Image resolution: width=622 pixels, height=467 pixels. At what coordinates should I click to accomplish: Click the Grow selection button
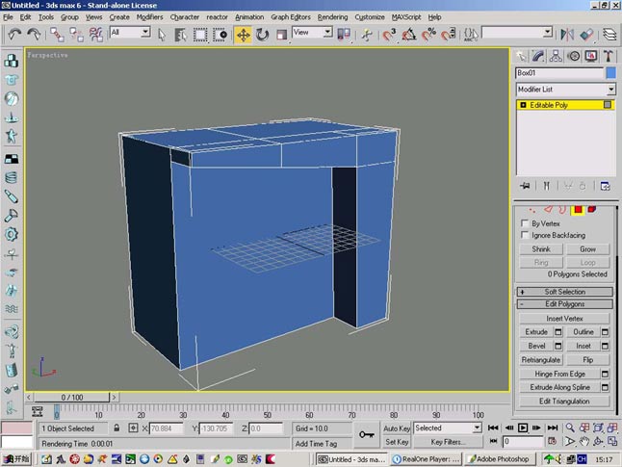pos(587,249)
